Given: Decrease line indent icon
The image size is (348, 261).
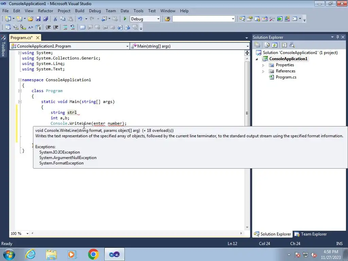Looking at the screenshot, I should click(48, 27).
